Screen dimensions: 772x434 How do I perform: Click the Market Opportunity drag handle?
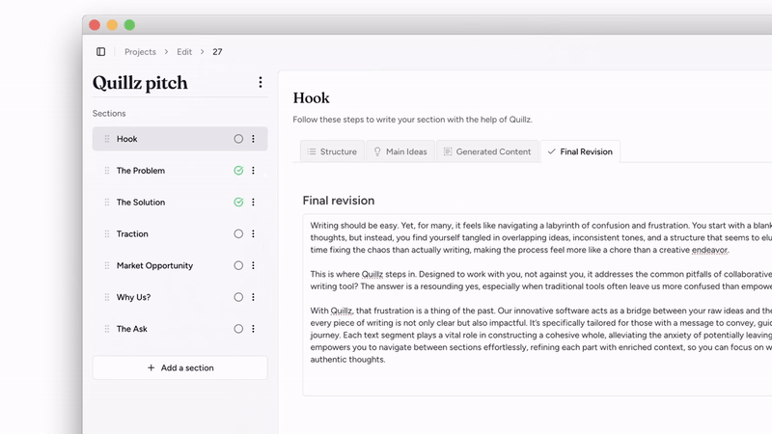[x=107, y=266]
